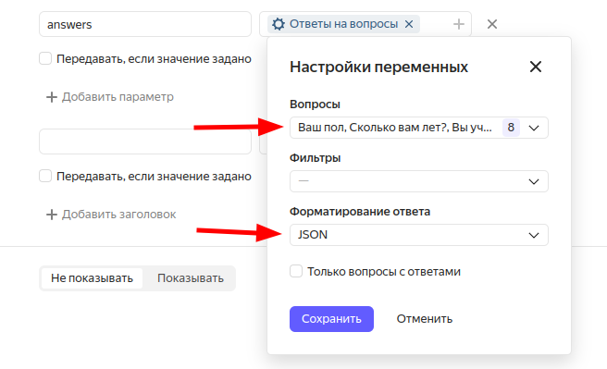Remove the 'Ответы на вопросы' variable chip
This screenshot has width=607, height=369.
(x=409, y=24)
